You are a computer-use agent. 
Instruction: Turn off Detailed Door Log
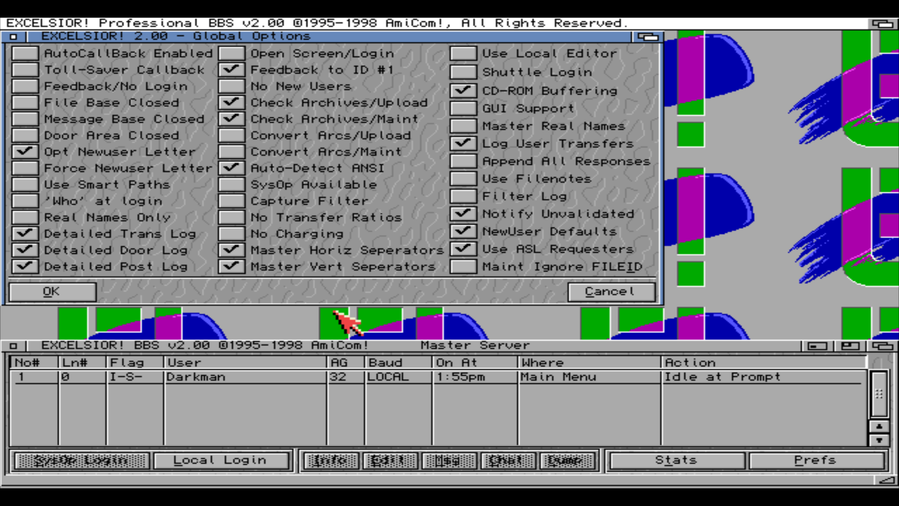tap(25, 250)
